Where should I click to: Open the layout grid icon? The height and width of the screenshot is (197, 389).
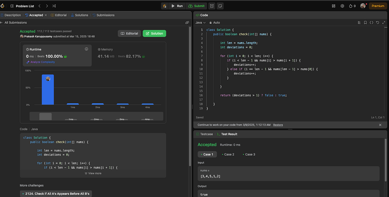[x=334, y=6]
